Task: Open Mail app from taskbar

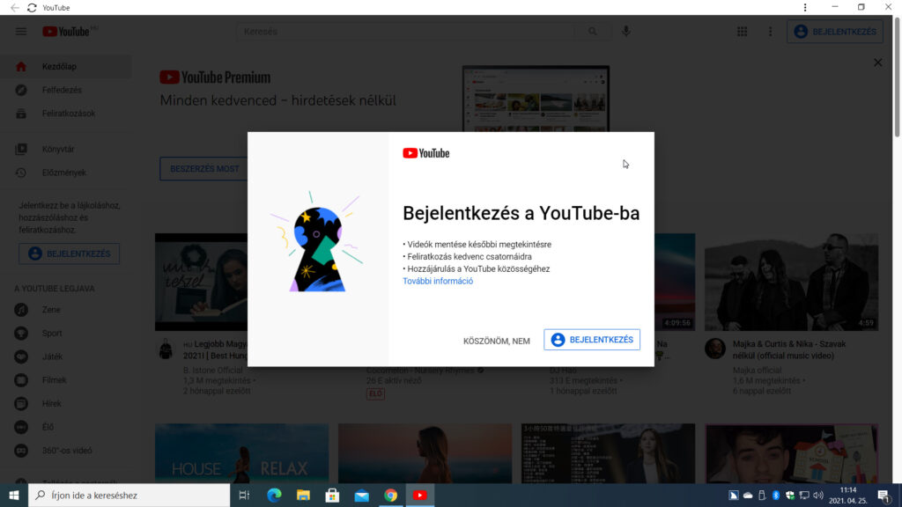Action: tap(362, 495)
